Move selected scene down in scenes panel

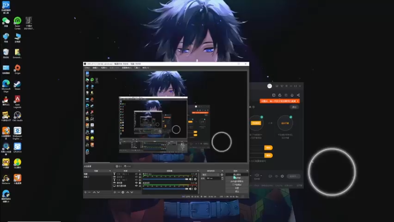[98, 192]
